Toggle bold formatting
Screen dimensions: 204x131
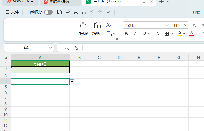(126, 34)
